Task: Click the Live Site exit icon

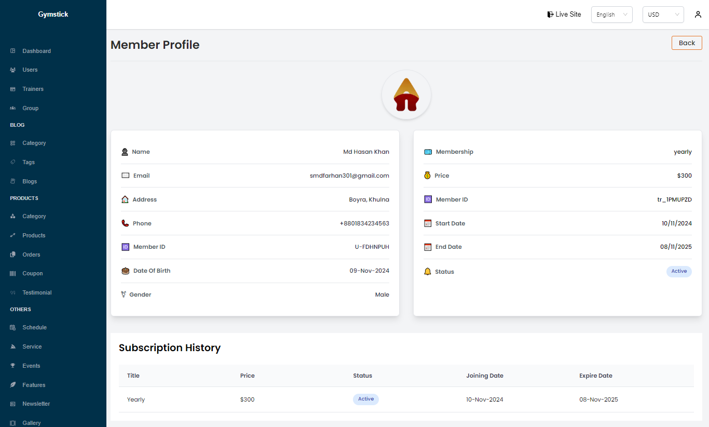Action: 550,15
